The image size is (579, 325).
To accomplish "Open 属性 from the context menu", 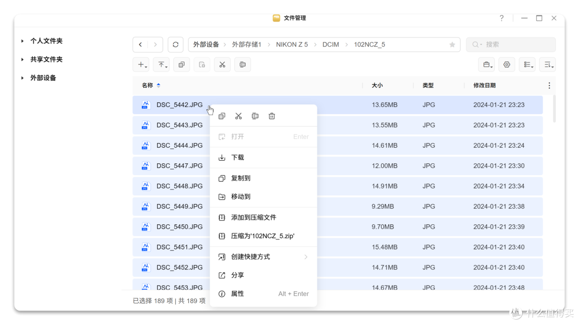I will (x=264, y=294).
